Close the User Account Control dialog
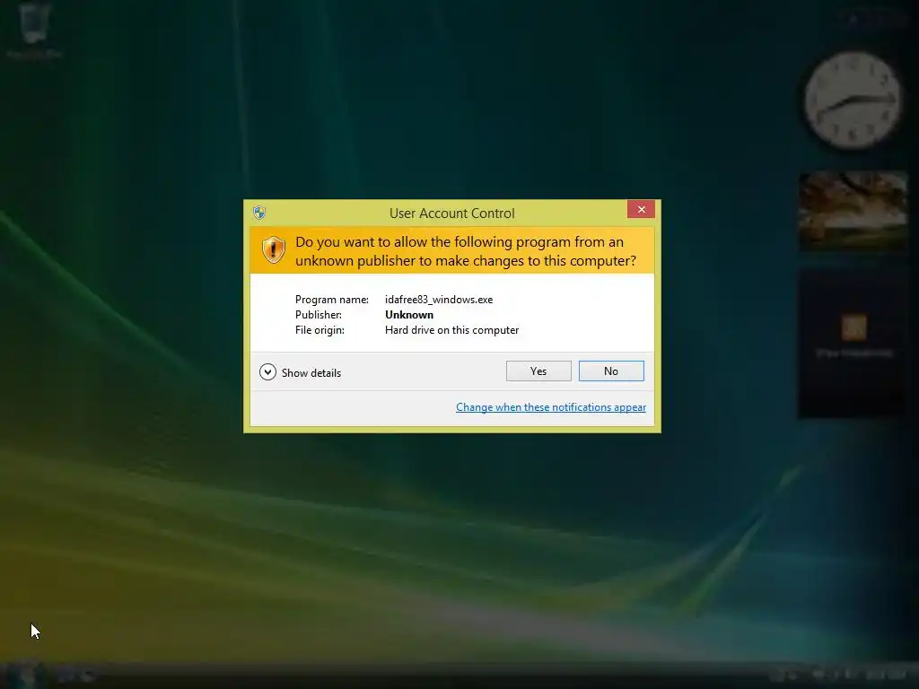919x689 pixels. click(641, 209)
